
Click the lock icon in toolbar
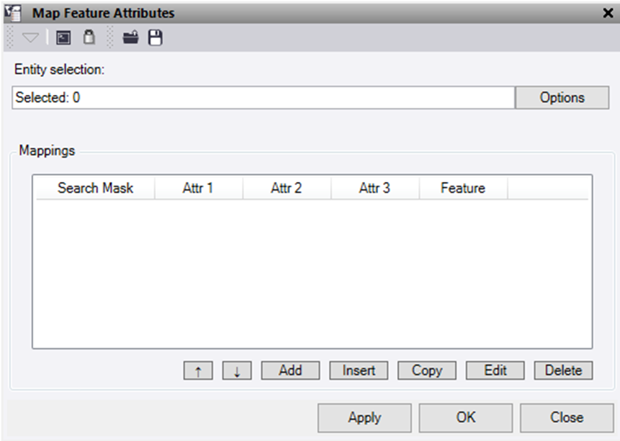[x=89, y=38]
